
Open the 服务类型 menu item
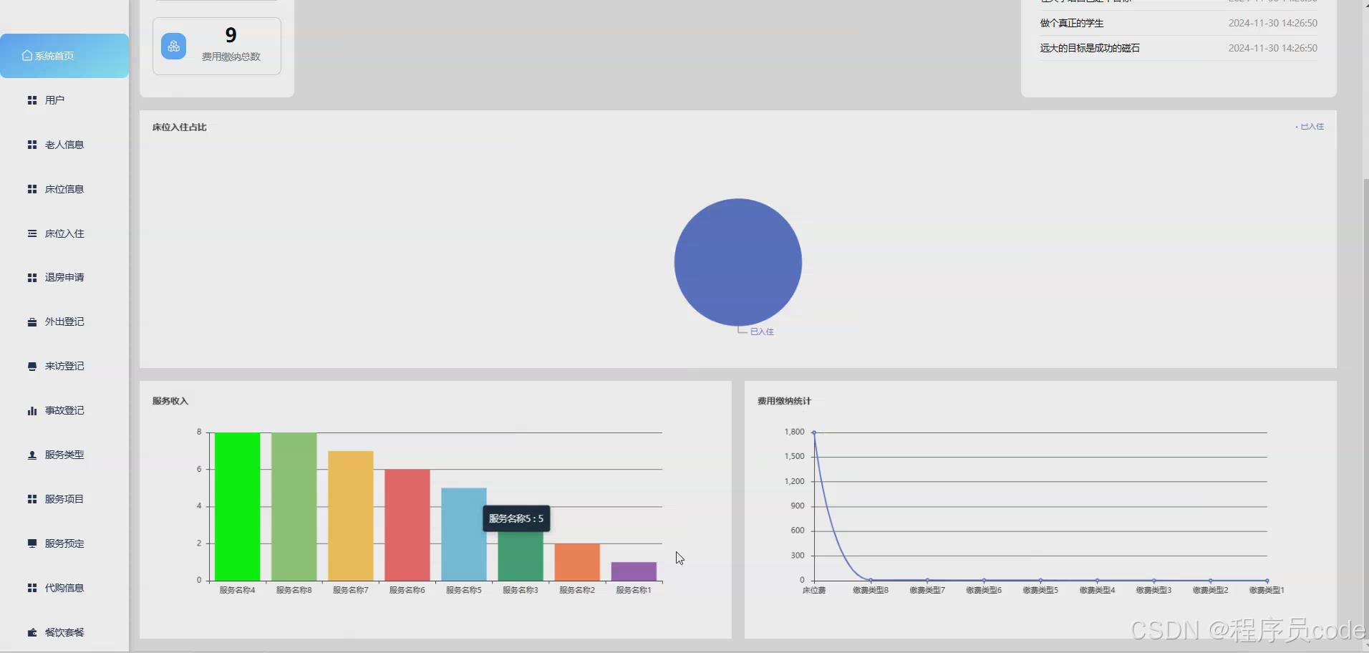(x=64, y=455)
